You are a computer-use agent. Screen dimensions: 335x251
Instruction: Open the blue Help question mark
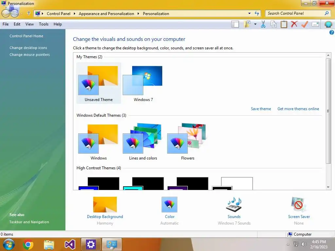pos(331,32)
